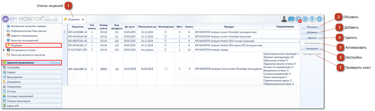Screen dimensions: 375x111
Task: Click the Обновить button in right panel
Action: point(312,27)
